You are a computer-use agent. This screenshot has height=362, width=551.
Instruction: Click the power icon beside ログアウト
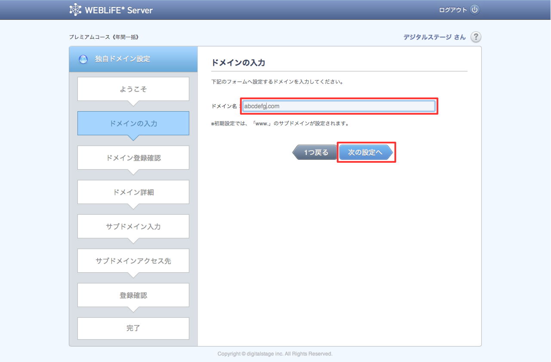pyautogui.click(x=474, y=10)
